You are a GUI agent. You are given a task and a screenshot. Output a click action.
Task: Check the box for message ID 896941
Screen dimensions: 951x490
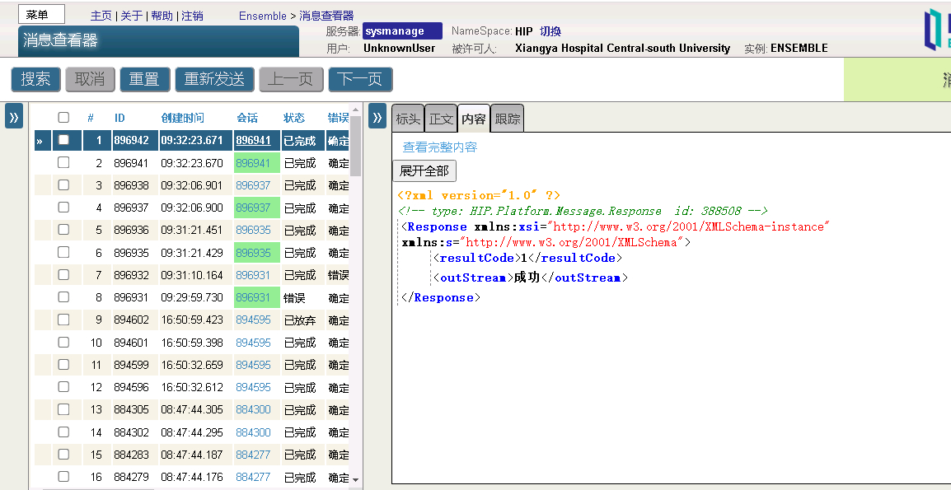63,163
